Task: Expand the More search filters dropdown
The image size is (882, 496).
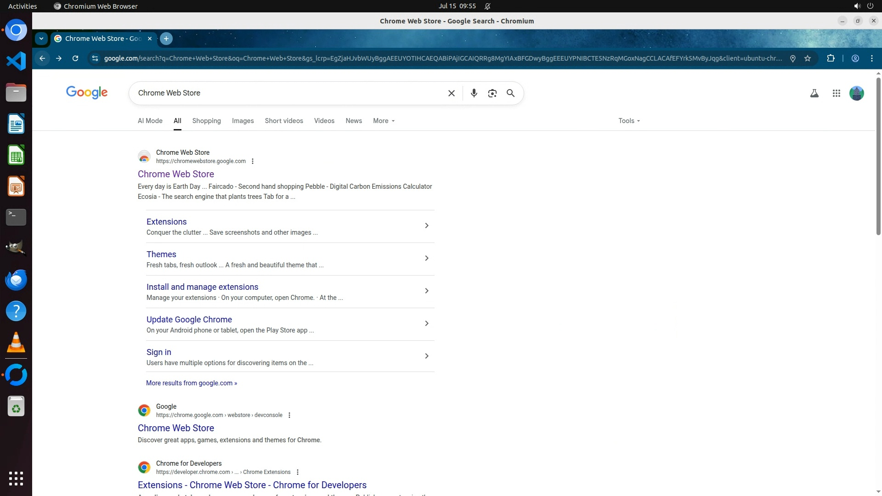Action: click(x=384, y=121)
